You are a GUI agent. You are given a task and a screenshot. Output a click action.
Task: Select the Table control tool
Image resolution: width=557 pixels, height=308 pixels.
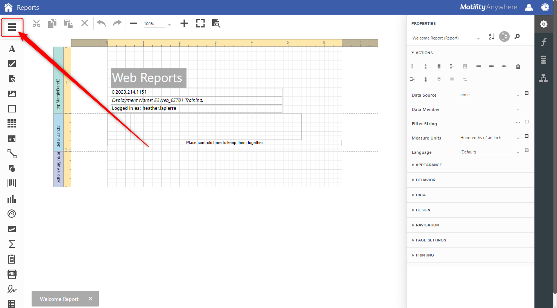click(12, 123)
